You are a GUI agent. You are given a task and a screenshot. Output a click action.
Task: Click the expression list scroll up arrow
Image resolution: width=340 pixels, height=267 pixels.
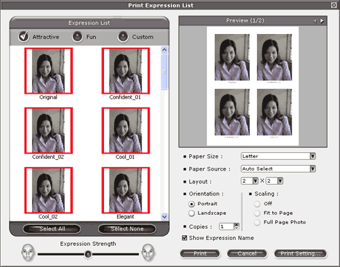point(165,50)
